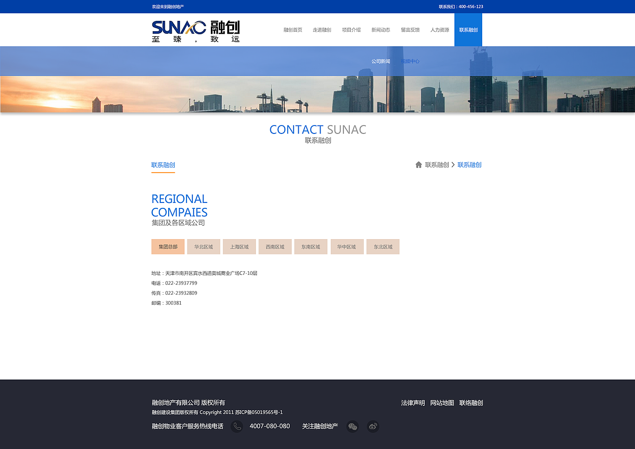Click the 关注融创地产 label
Viewport: 635px width, 449px height.
click(x=320, y=426)
